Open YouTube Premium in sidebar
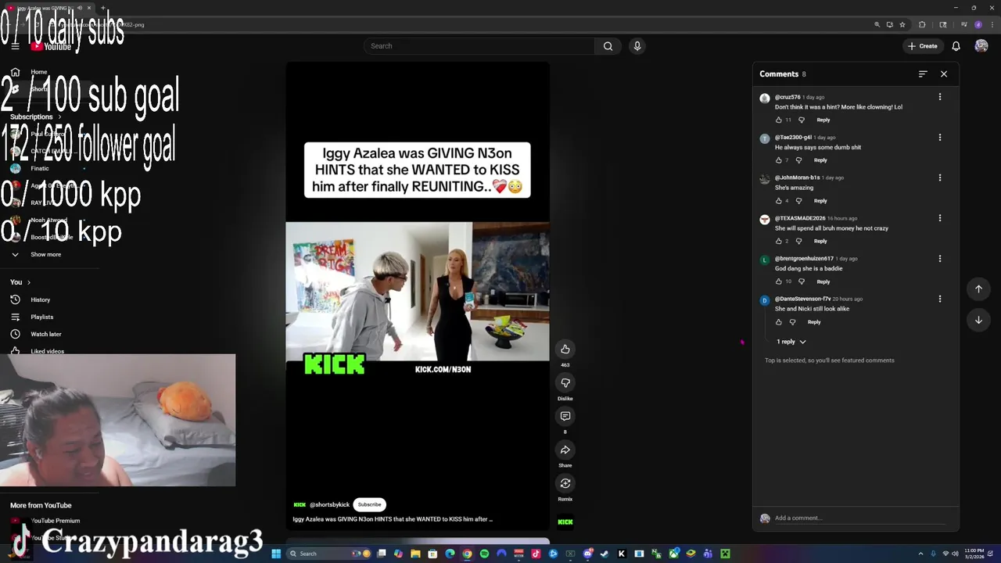Screen dimensions: 1001x563 tap(55, 521)
